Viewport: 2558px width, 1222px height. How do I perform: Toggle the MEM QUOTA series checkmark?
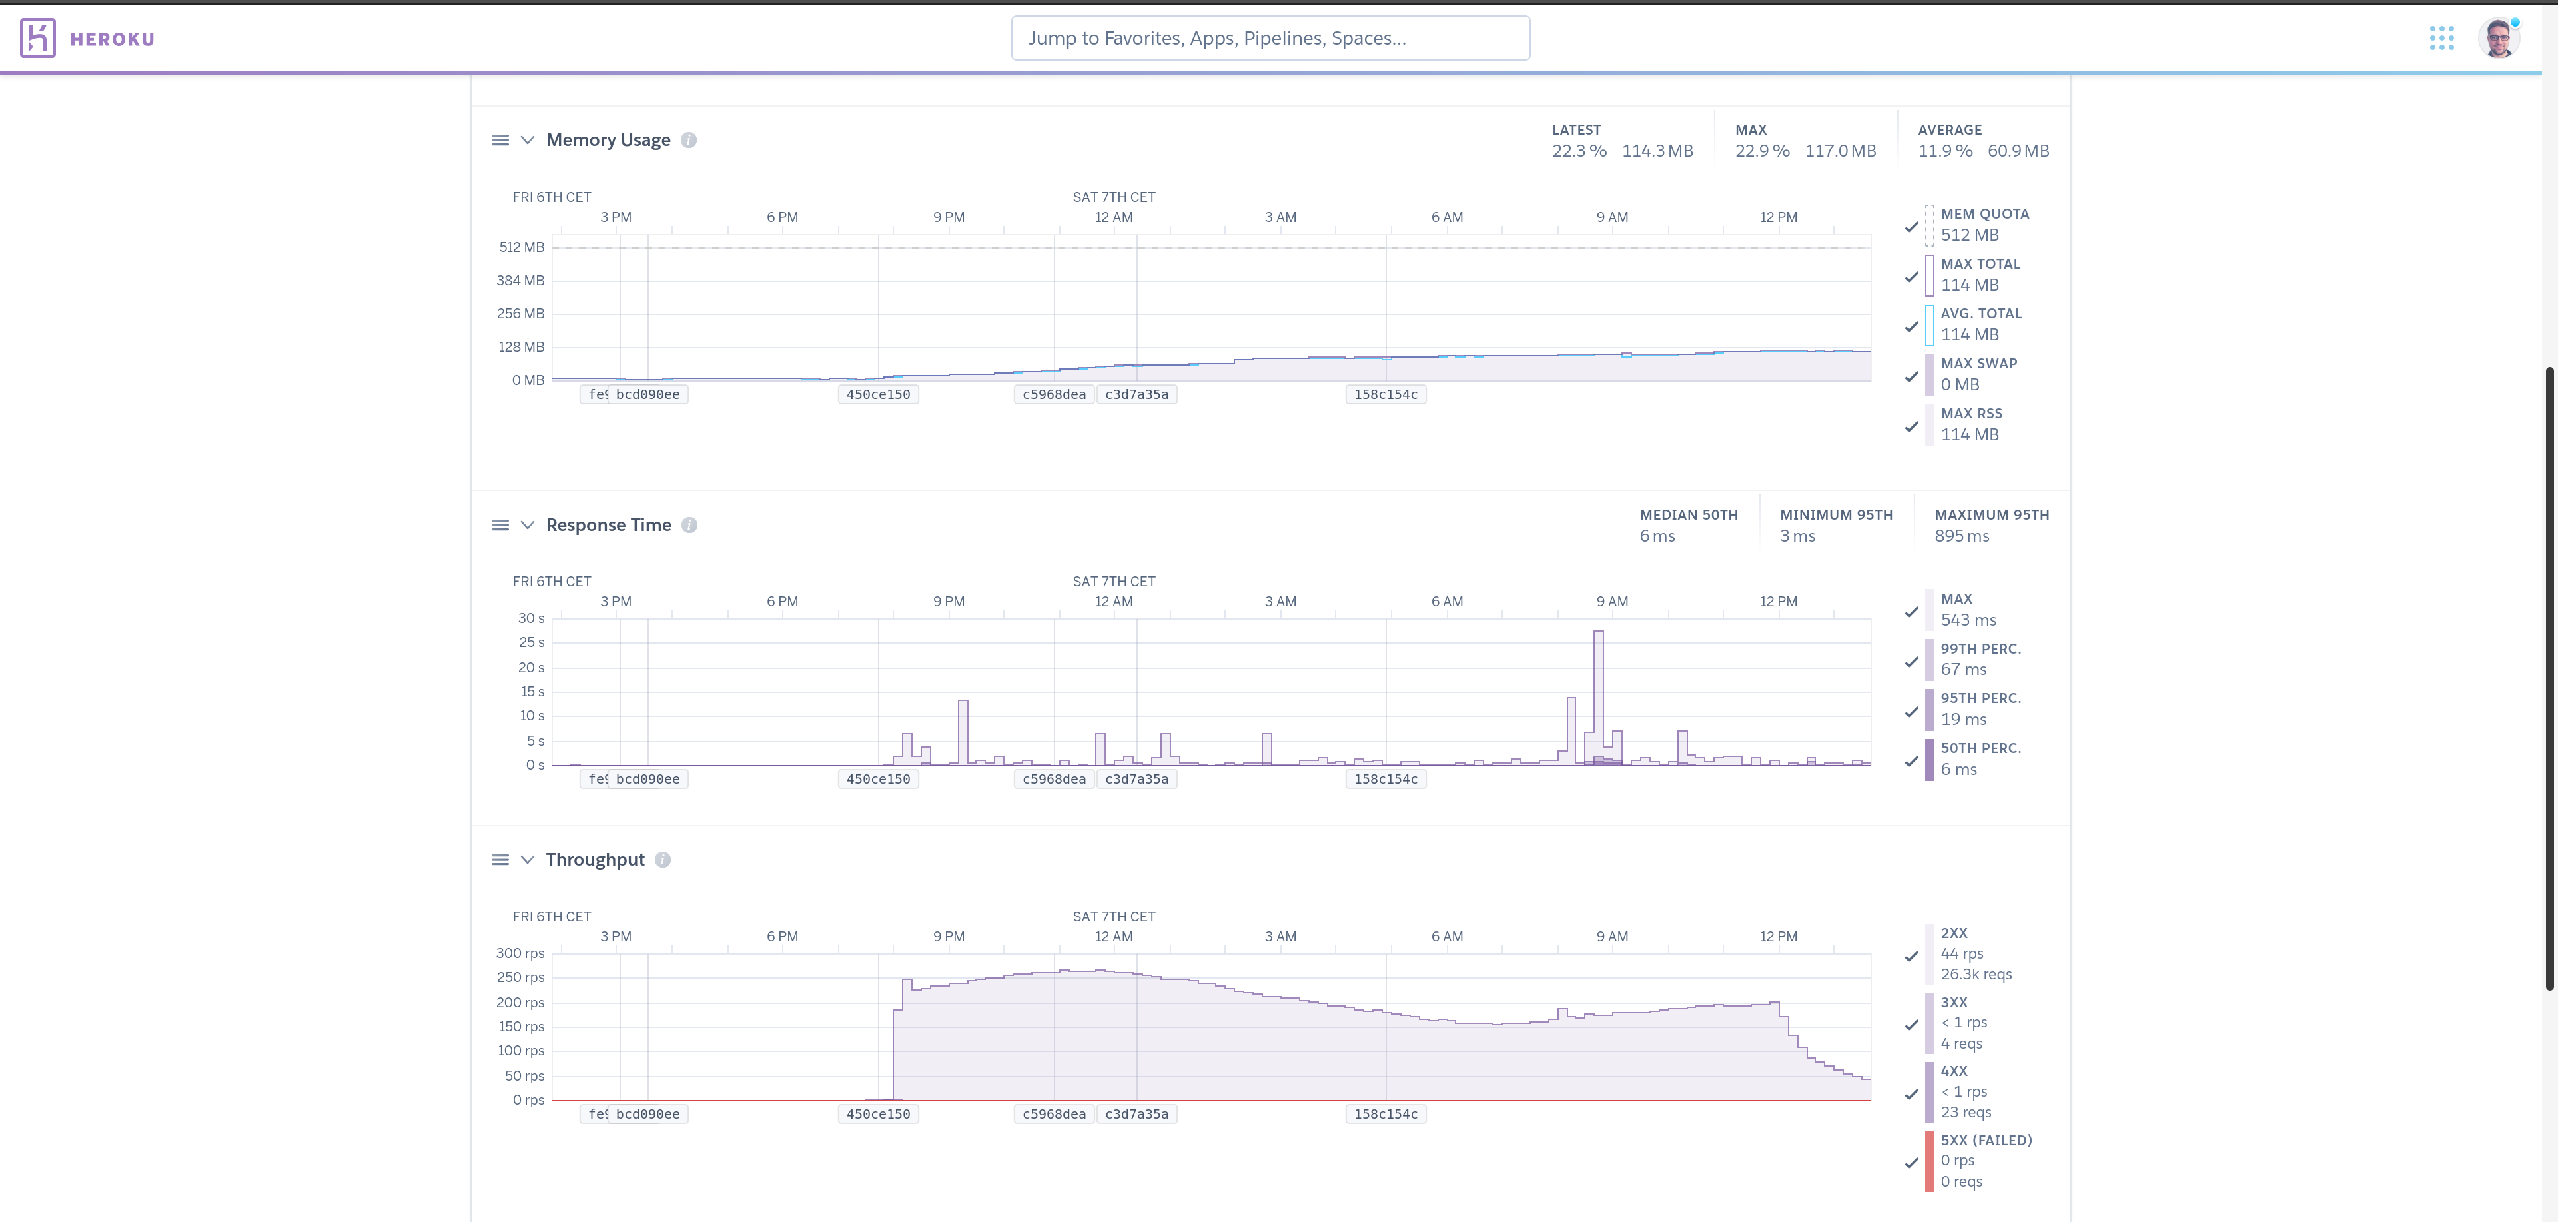tap(1912, 227)
